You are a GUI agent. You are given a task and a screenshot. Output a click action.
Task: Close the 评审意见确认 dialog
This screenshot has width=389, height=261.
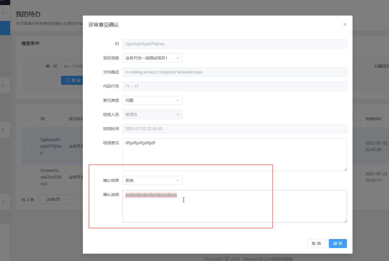click(345, 24)
